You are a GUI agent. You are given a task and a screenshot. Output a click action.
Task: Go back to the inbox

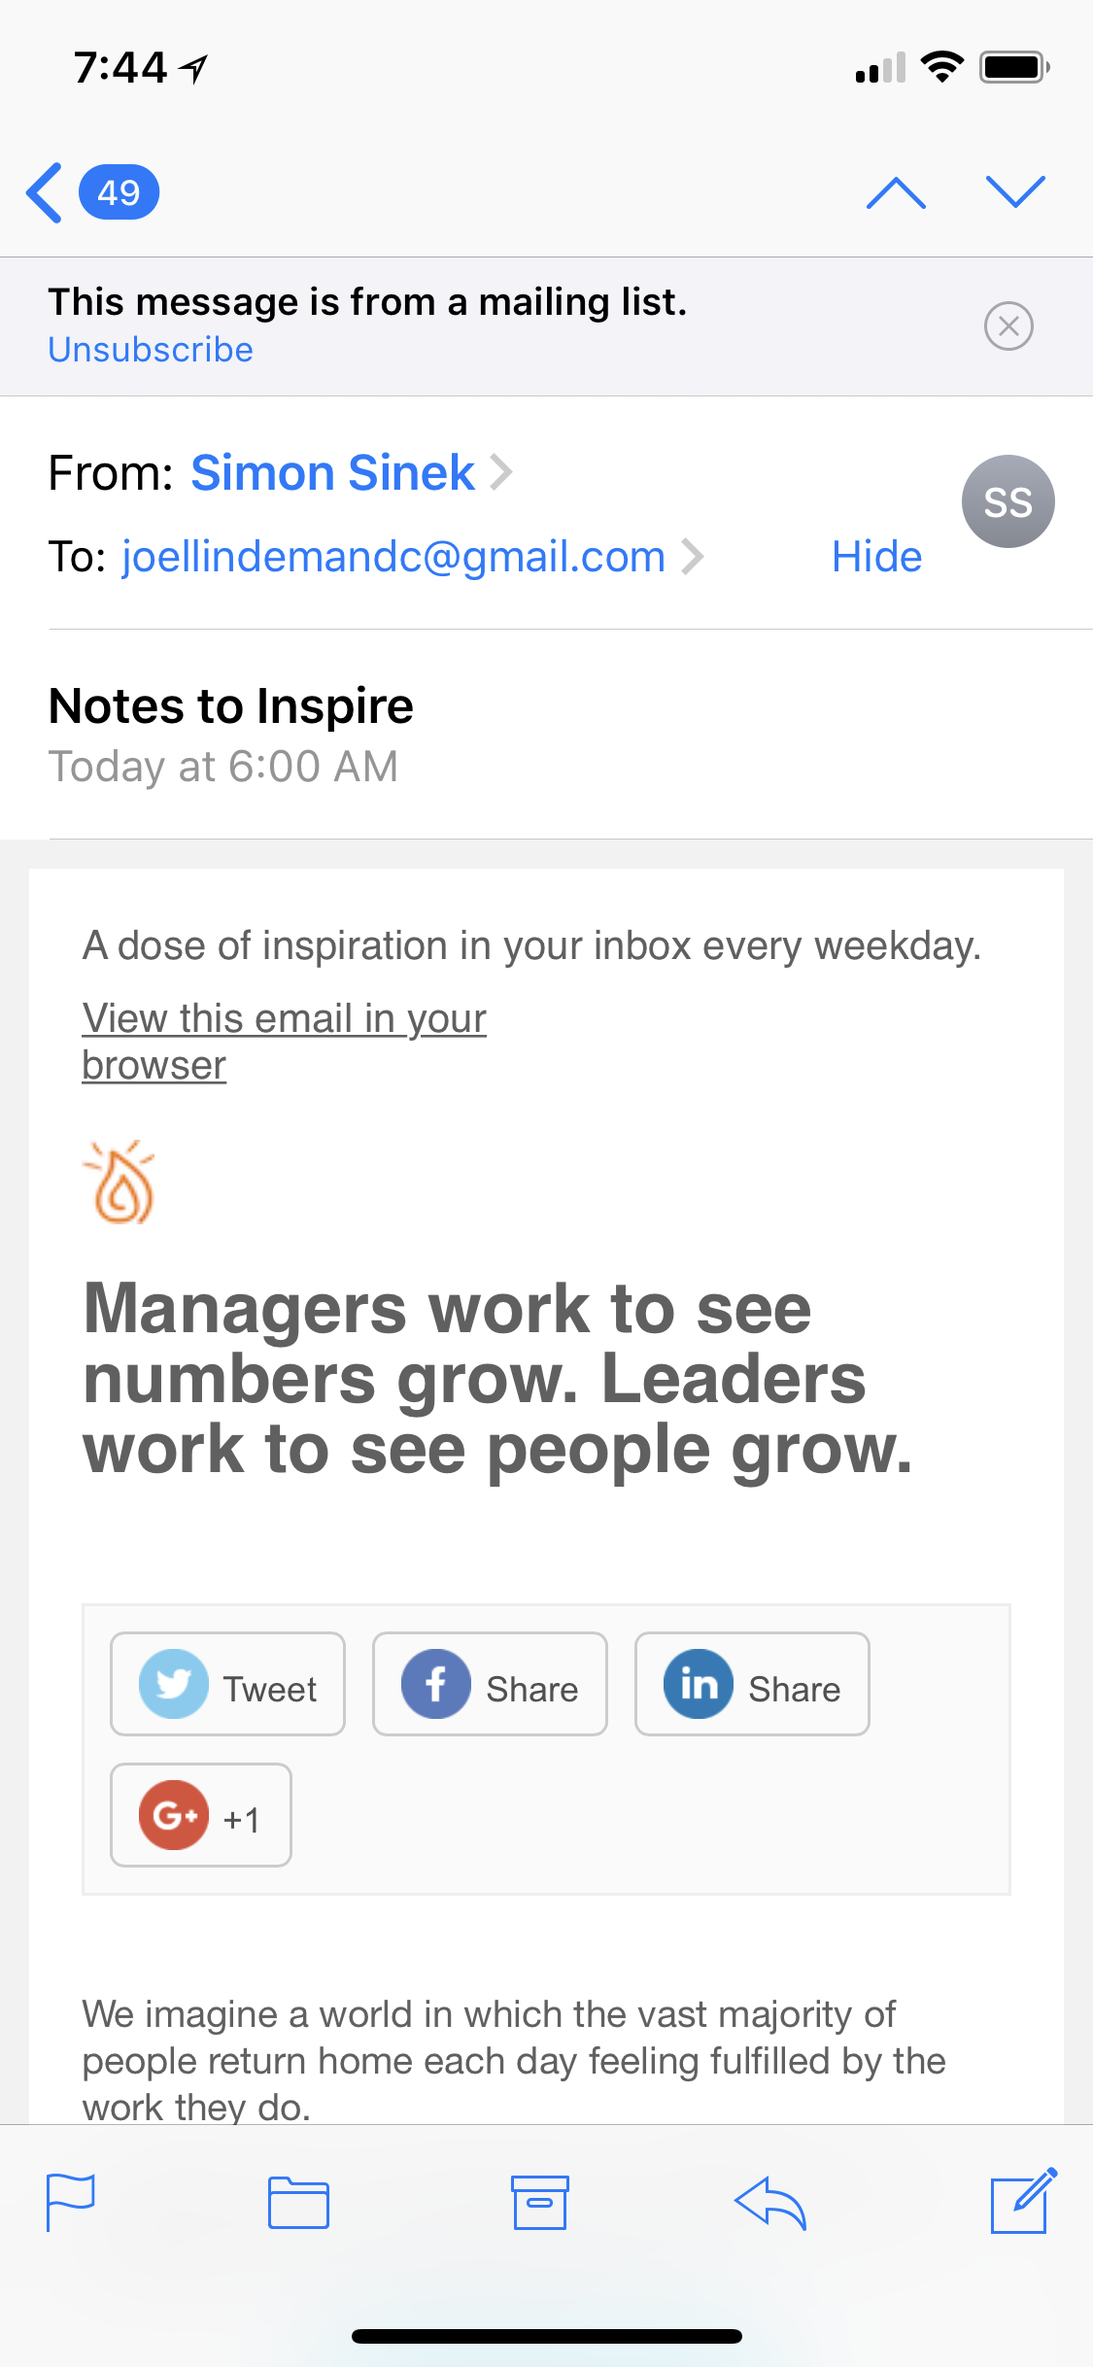(90, 192)
